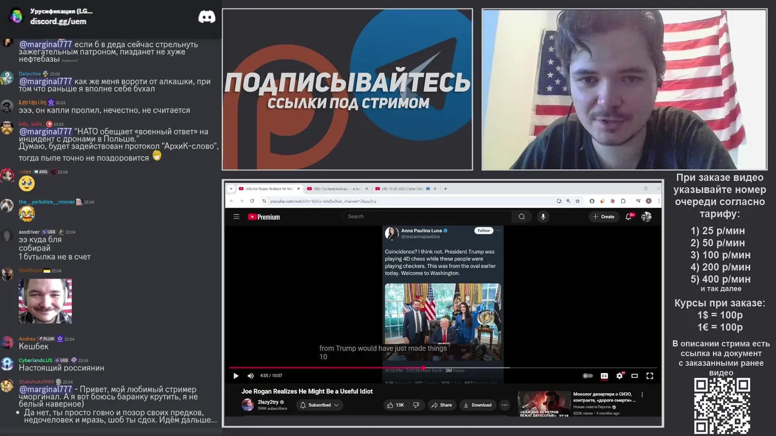Click the YouTube Premium logo
This screenshot has height=436, width=776.
(x=264, y=217)
